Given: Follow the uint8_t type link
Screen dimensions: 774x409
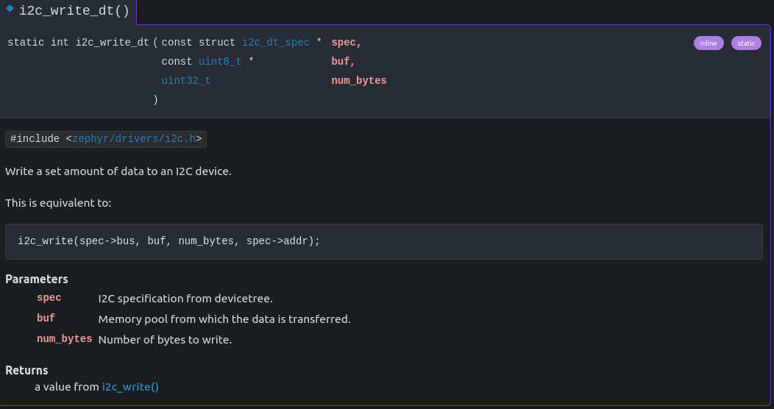Looking at the screenshot, I should [220, 62].
